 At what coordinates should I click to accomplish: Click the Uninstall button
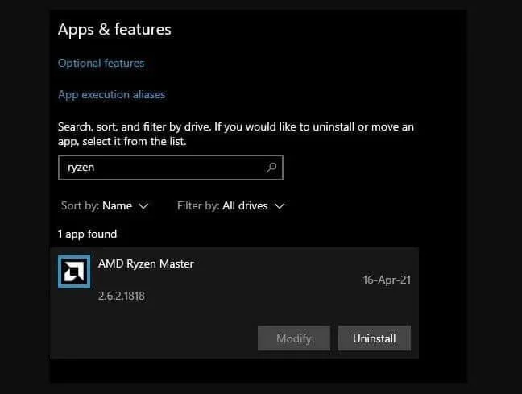click(375, 338)
